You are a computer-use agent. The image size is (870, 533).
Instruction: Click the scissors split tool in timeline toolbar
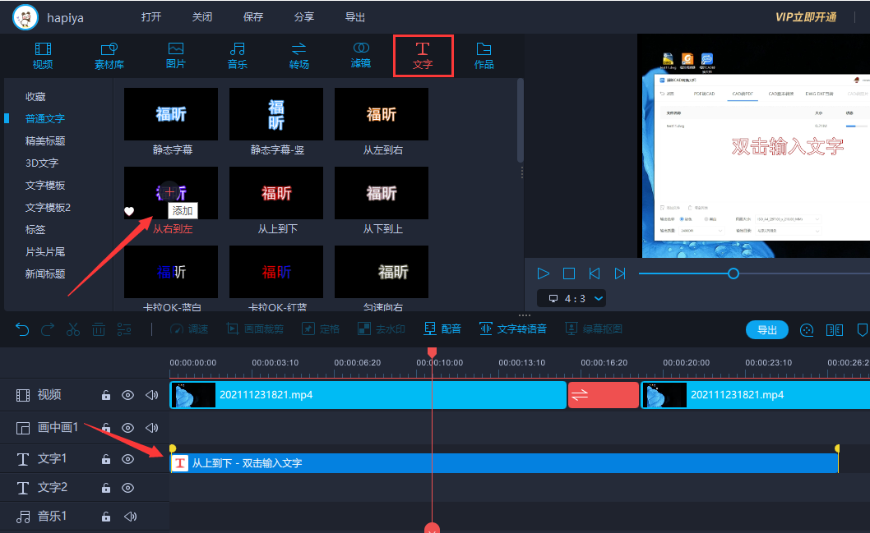point(72,329)
